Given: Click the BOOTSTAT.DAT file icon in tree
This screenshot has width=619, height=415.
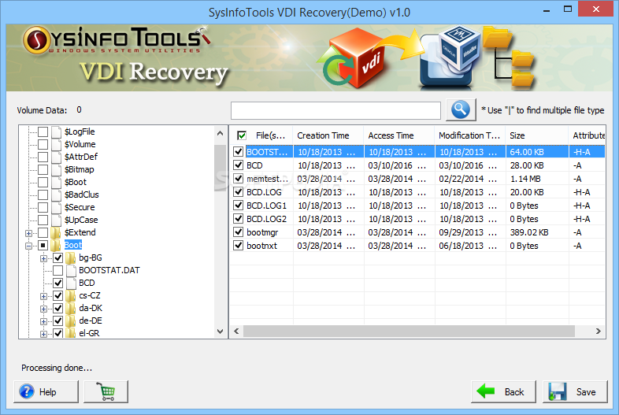Looking at the screenshot, I should pyautogui.click(x=71, y=270).
